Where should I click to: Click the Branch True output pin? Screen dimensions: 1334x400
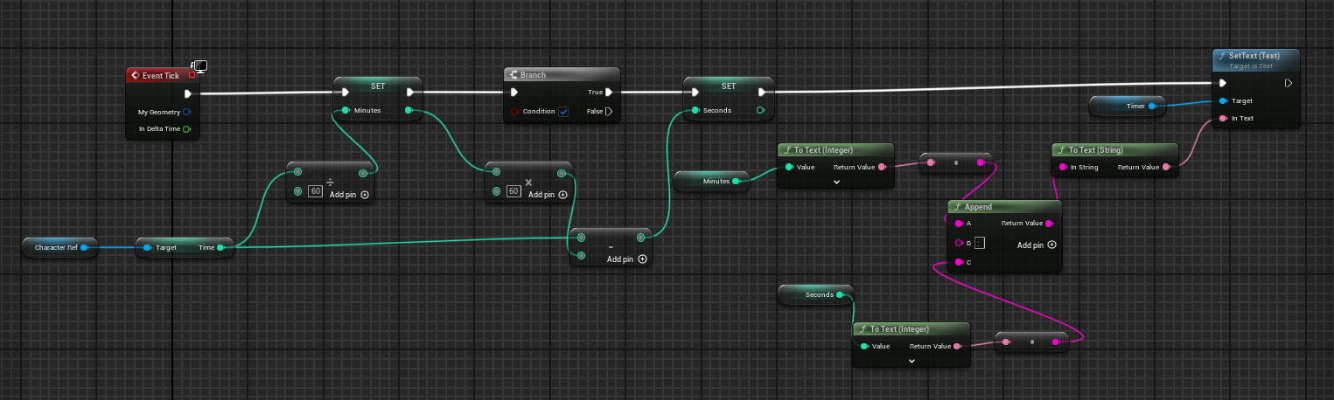[x=609, y=92]
